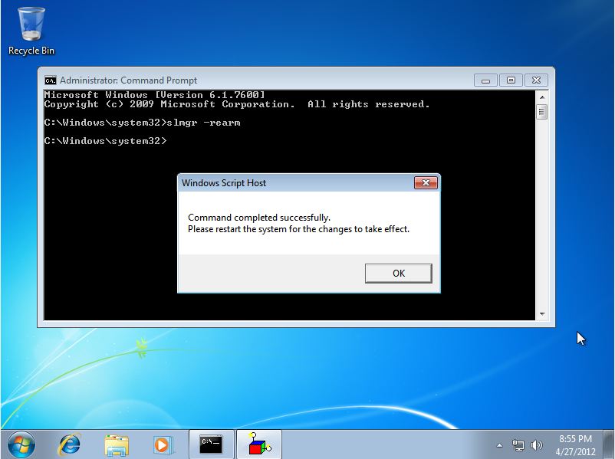Open the Recycle Bin
This screenshot has width=615, height=459.
[x=31, y=23]
